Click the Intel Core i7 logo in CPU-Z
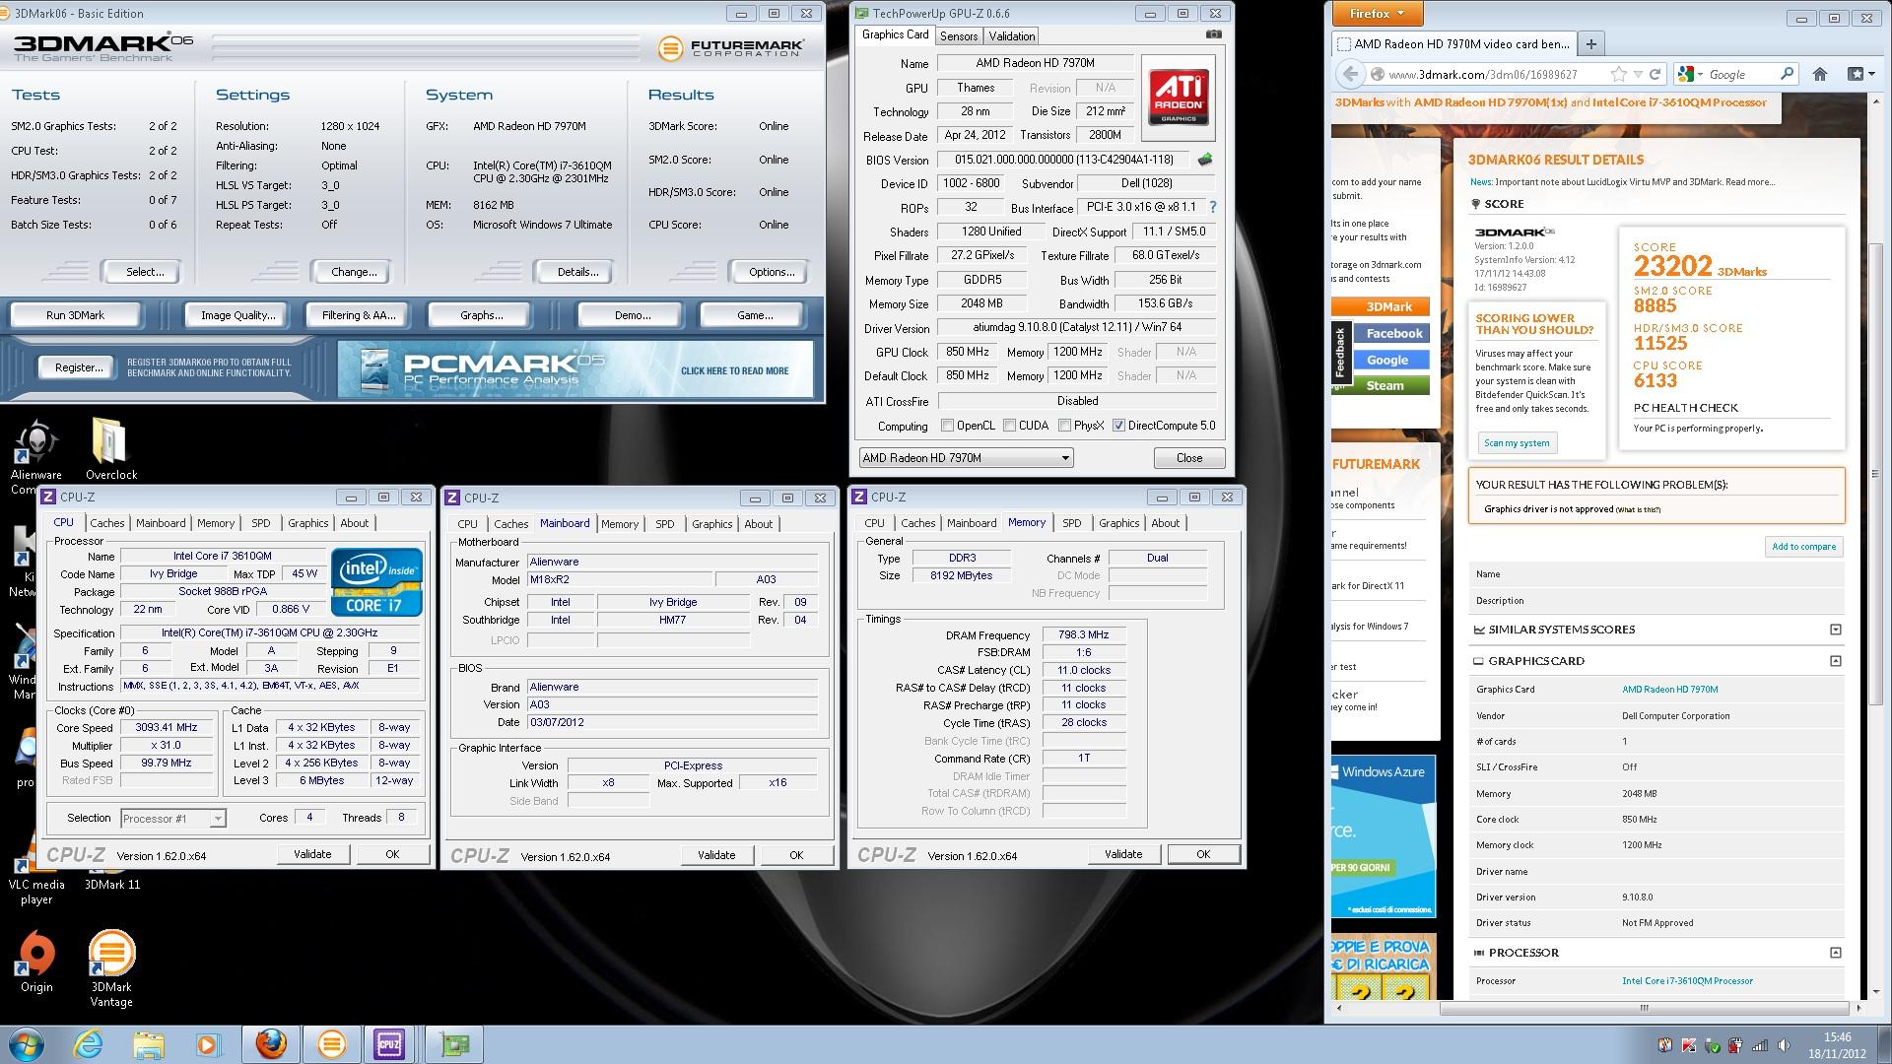 [x=377, y=582]
